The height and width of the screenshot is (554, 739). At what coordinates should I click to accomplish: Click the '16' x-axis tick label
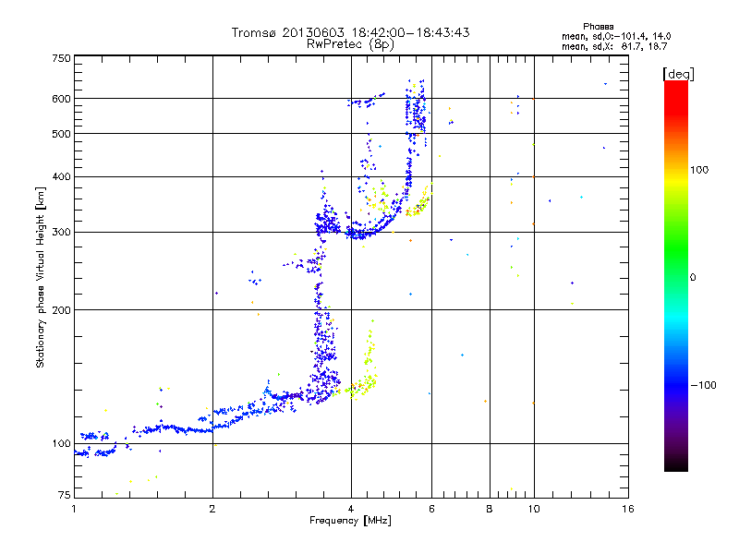[x=628, y=509]
